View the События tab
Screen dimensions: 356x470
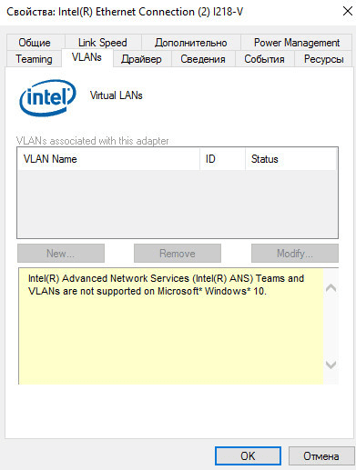pyautogui.click(x=264, y=59)
